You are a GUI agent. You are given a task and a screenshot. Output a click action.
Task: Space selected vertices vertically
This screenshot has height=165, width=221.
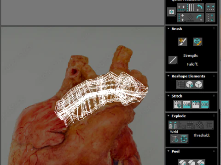210,18
